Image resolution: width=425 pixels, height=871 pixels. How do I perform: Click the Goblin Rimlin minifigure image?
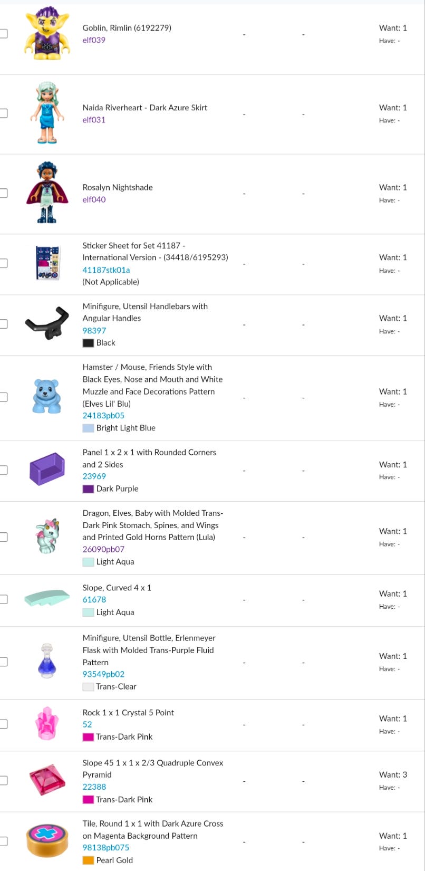(x=47, y=33)
